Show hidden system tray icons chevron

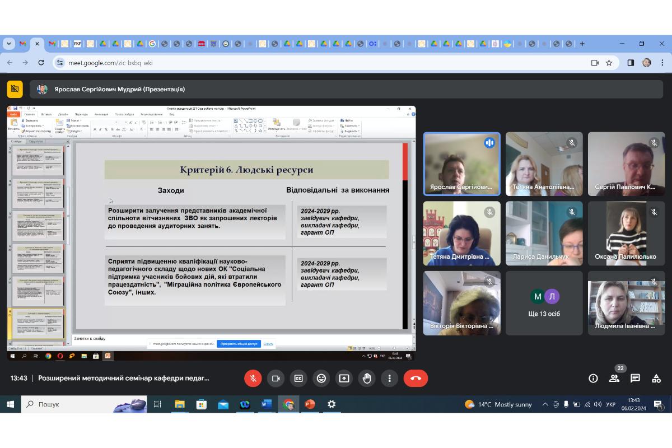545,404
